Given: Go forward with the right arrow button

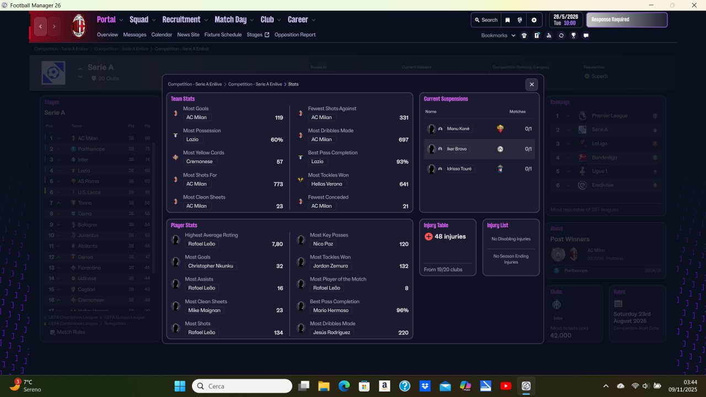Looking at the screenshot, I should (x=54, y=26).
